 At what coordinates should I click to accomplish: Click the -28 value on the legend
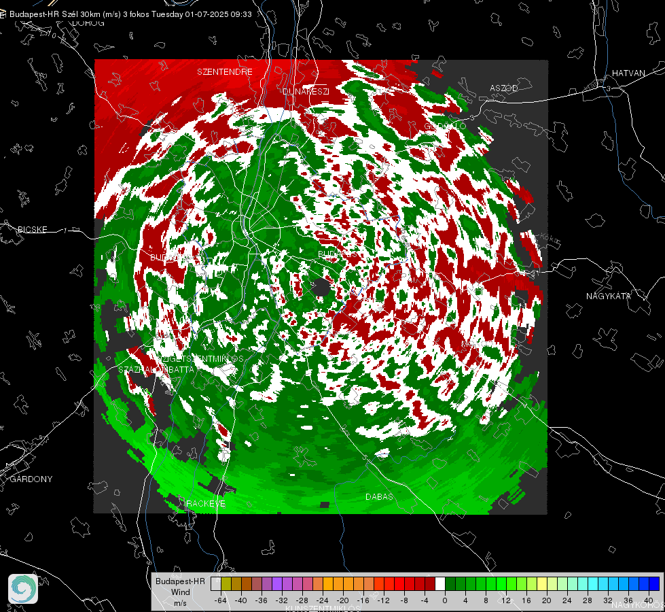[x=302, y=601]
